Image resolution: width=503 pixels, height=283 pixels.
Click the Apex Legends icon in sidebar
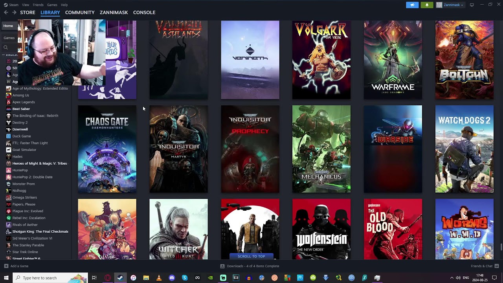(x=9, y=102)
